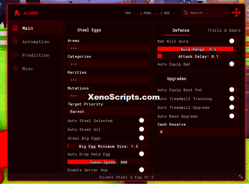Enable Bat Kill Aura
Viewport: 249px width, 194px height.
coord(234,41)
